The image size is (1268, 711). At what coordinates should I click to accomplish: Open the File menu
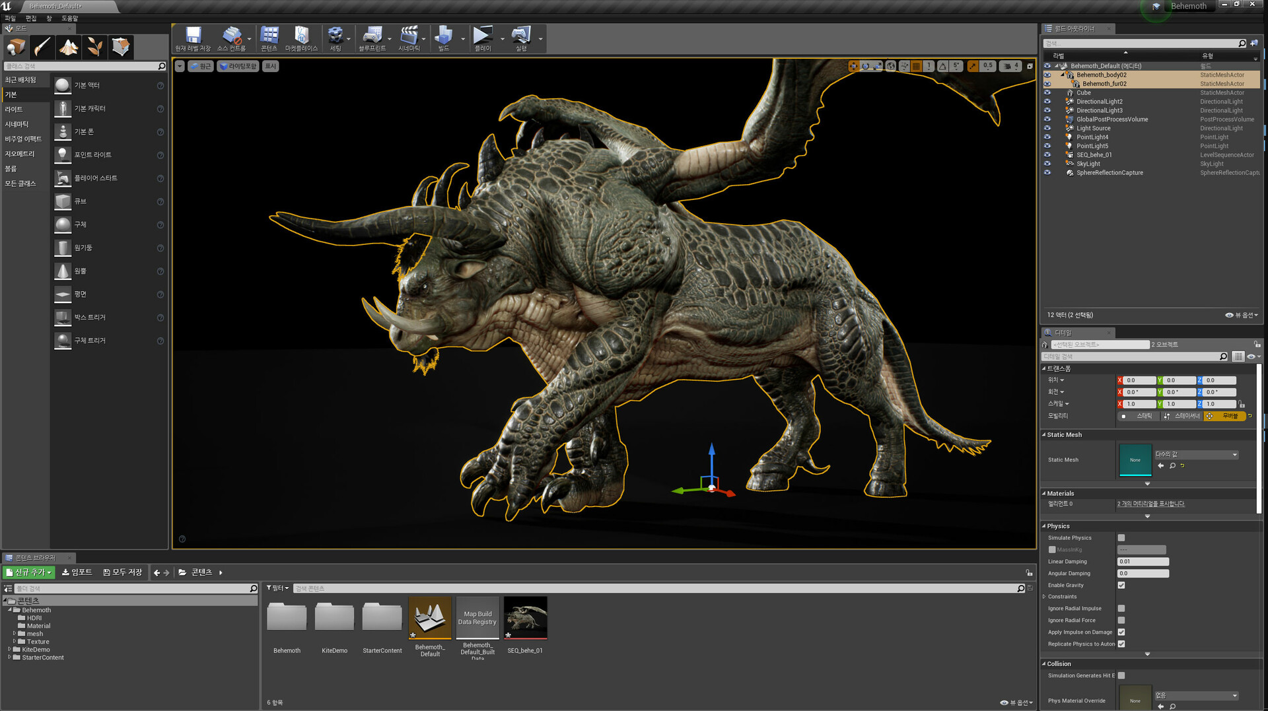tap(10, 18)
